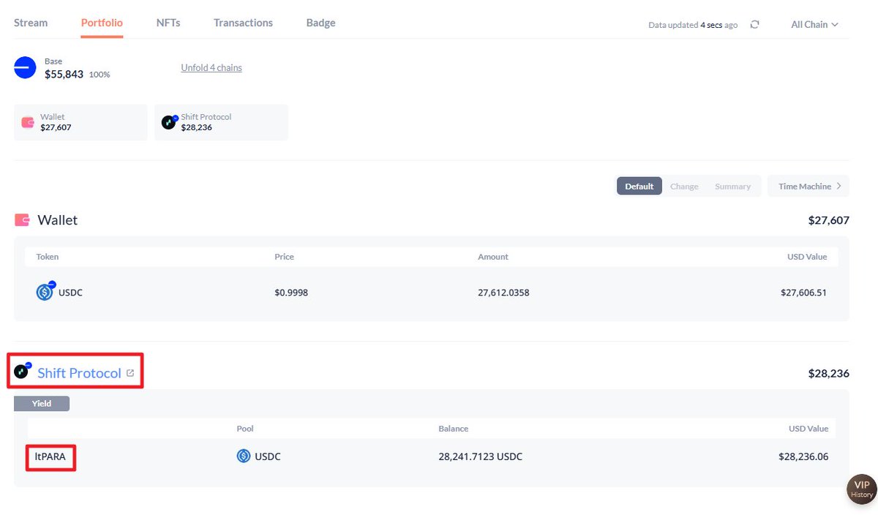This screenshot has width=878, height=515.
Task: Click the Wallet section title
Action: click(x=57, y=219)
